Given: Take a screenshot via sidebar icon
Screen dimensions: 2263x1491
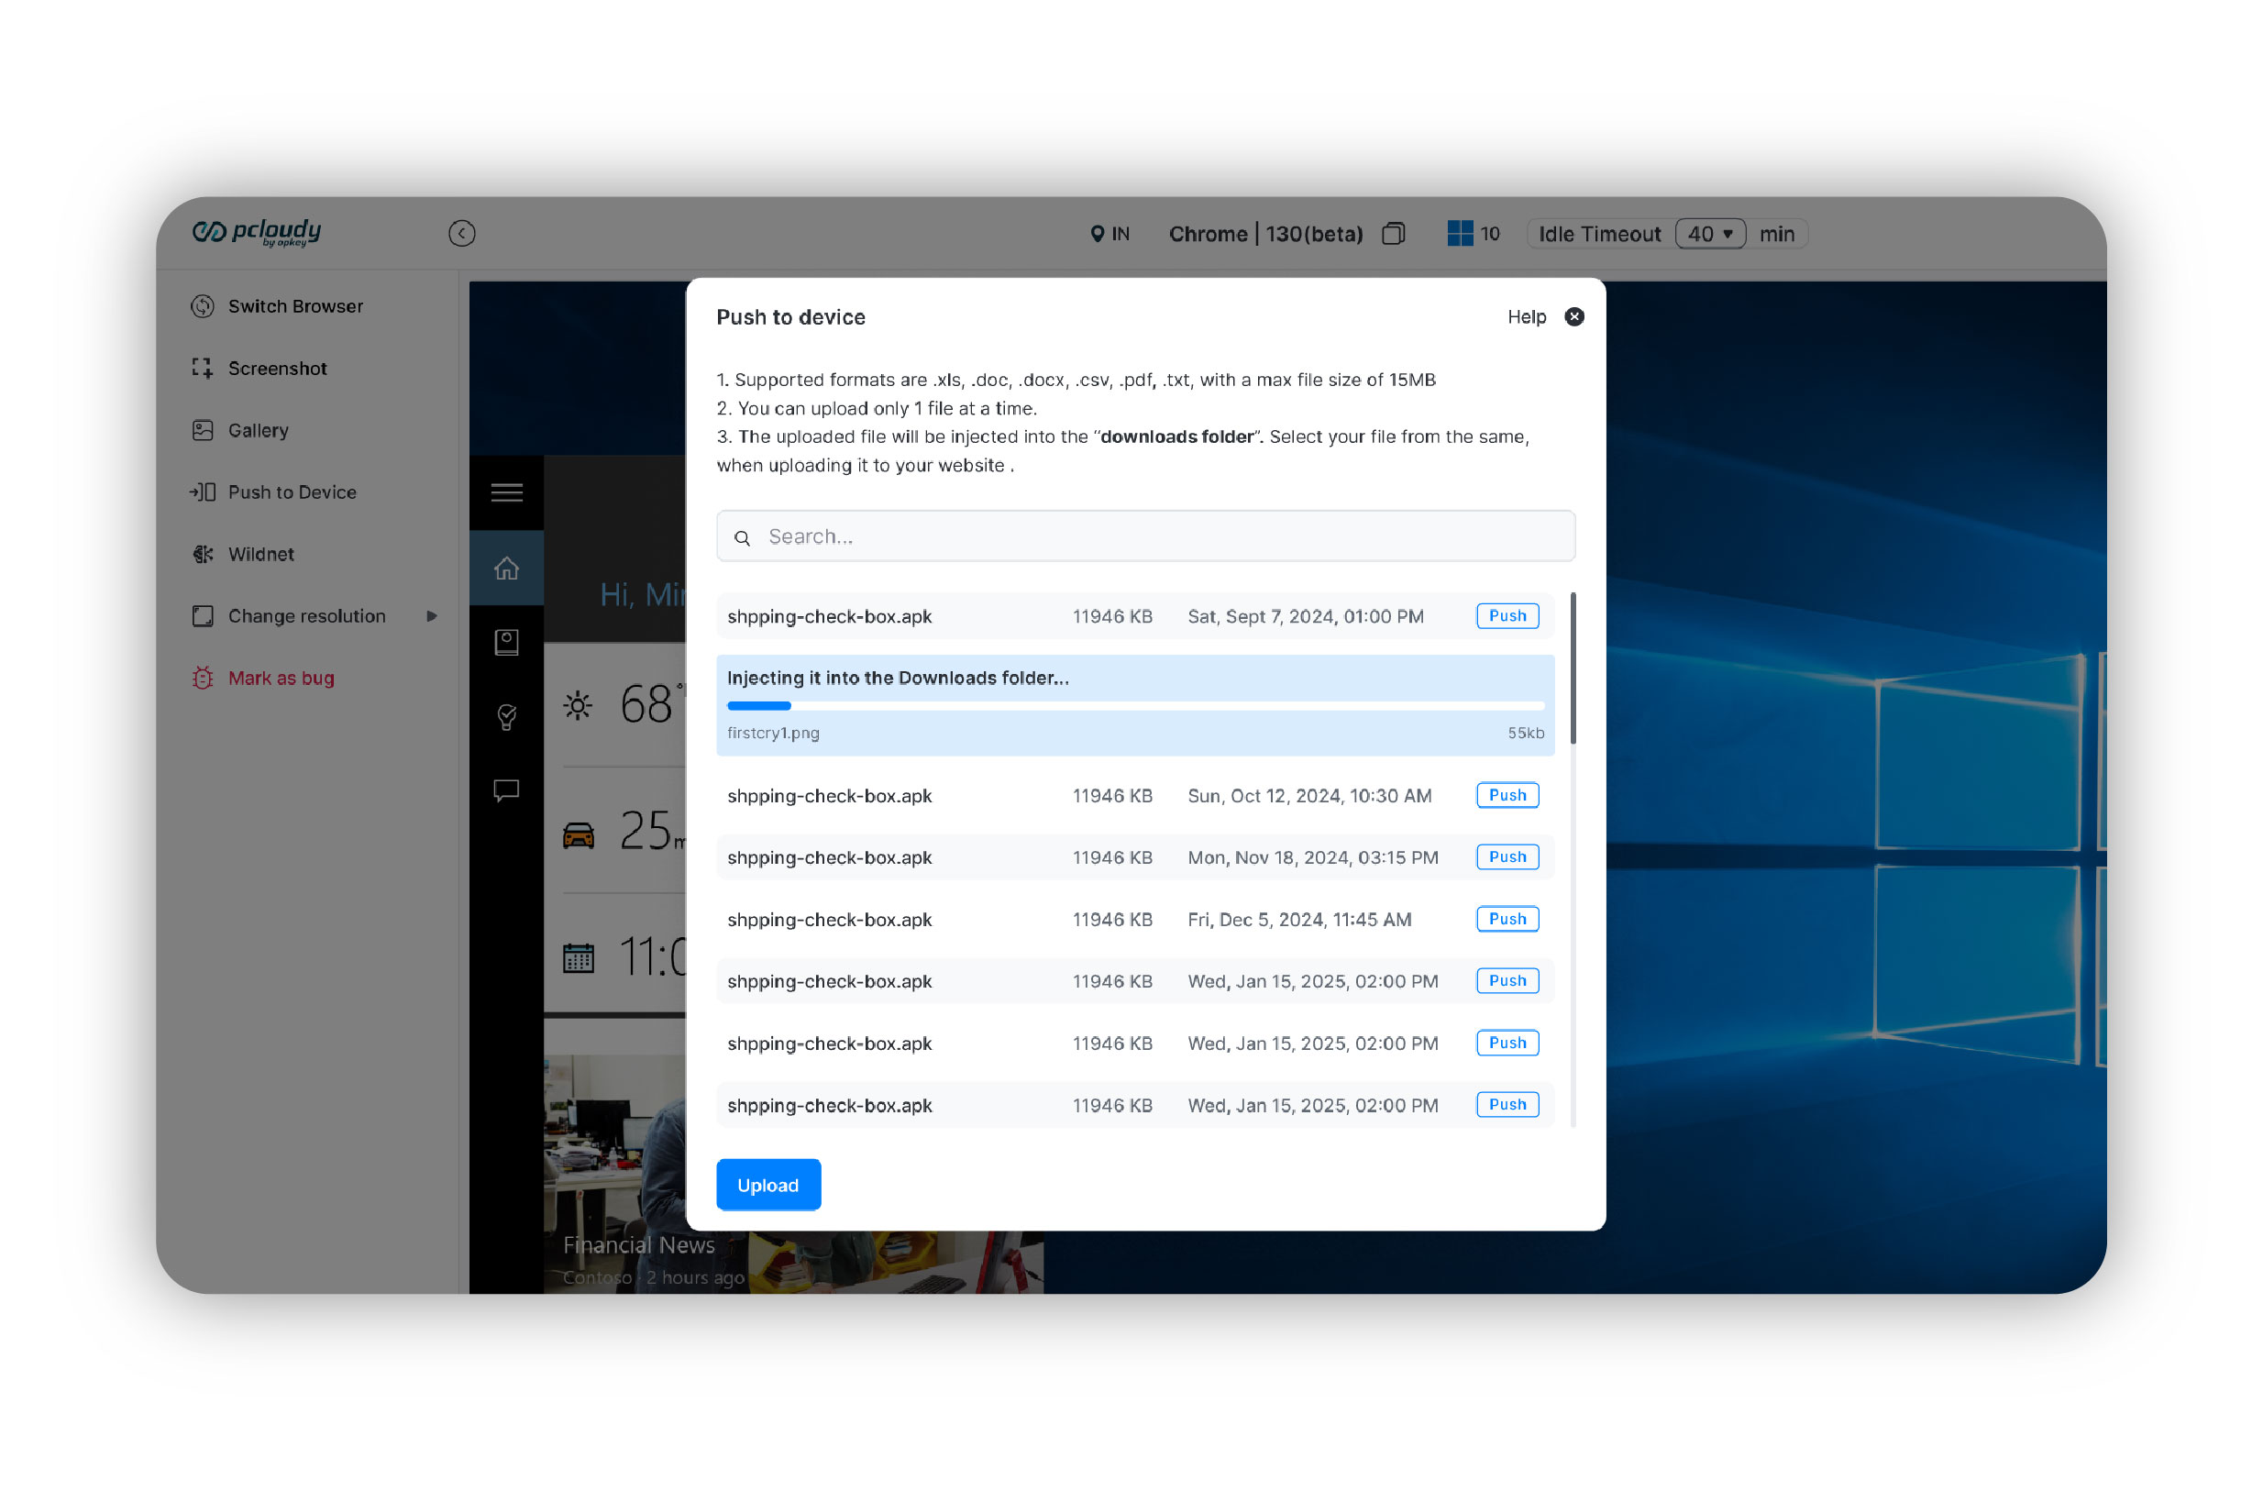Looking at the screenshot, I should pyautogui.click(x=203, y=368).
